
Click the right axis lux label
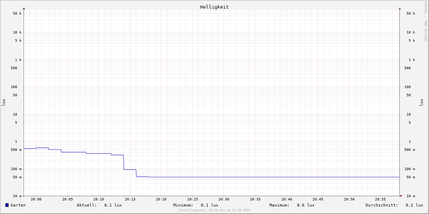coord(421,102)
